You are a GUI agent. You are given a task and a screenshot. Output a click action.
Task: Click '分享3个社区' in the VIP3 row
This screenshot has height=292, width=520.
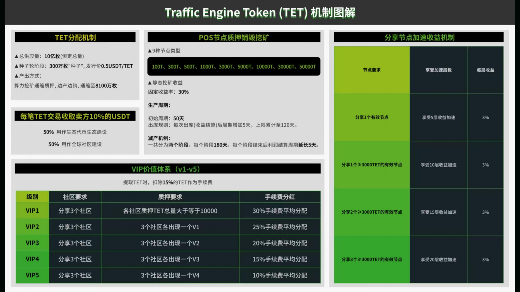tap(75, 243)
